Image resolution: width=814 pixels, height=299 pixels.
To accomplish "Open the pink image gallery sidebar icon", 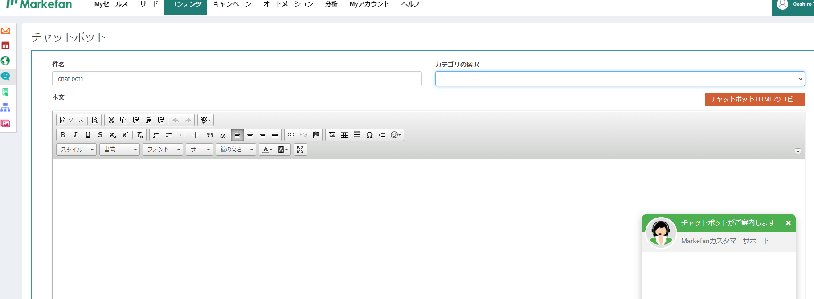I will (6, 124).
